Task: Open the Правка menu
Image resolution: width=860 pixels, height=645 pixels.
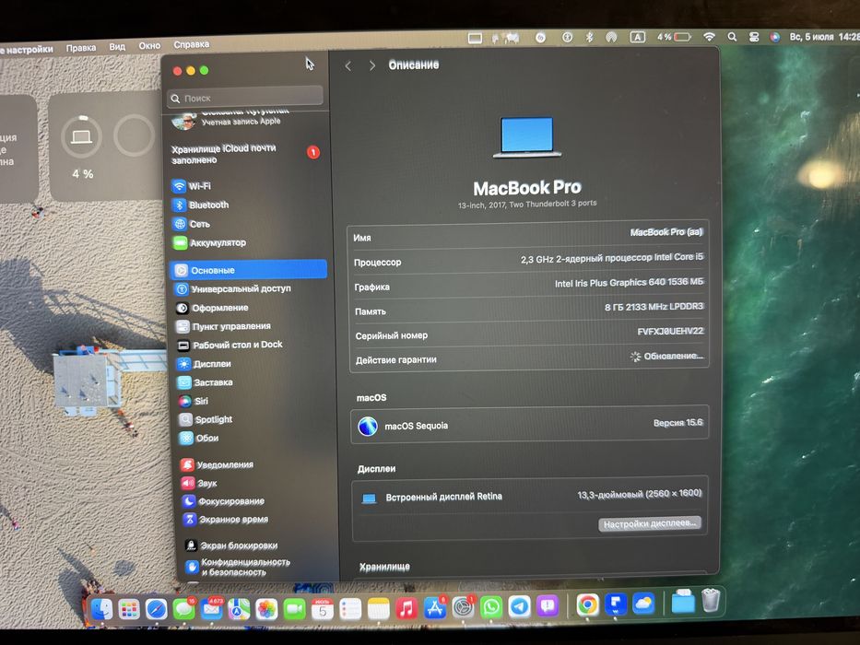Action: click(x=80, y=48)
